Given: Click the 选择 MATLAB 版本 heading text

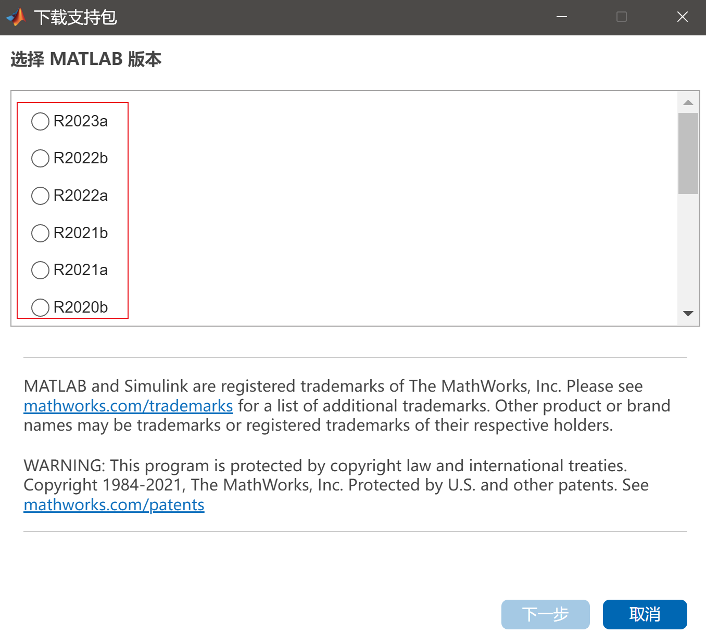Looking at the screenshot, I should click(86, 59).
